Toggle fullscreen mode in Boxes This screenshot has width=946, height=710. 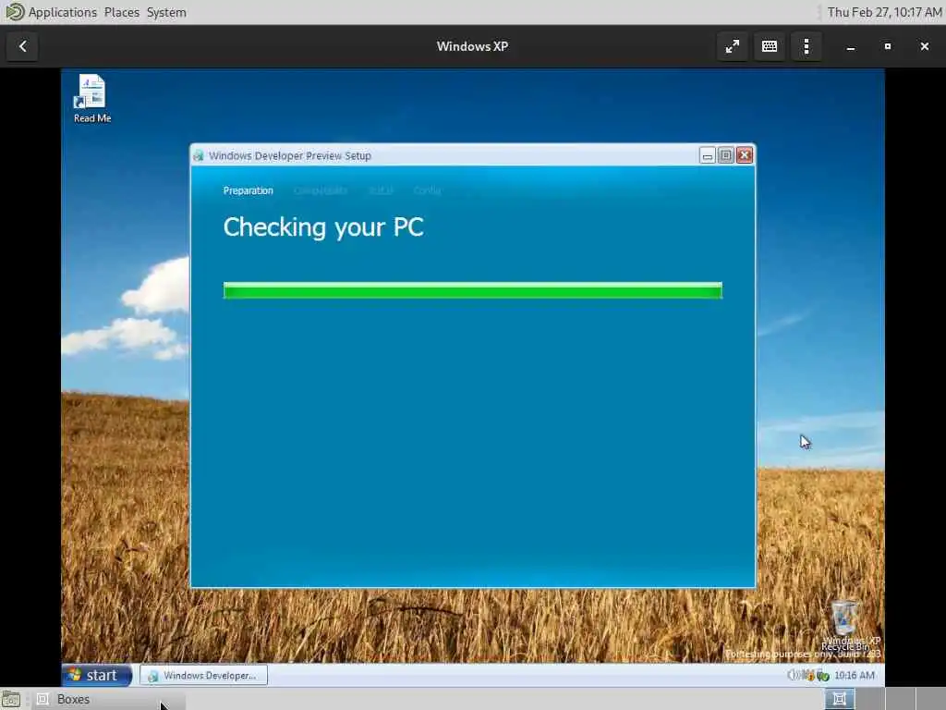click(x=733, y=46)
